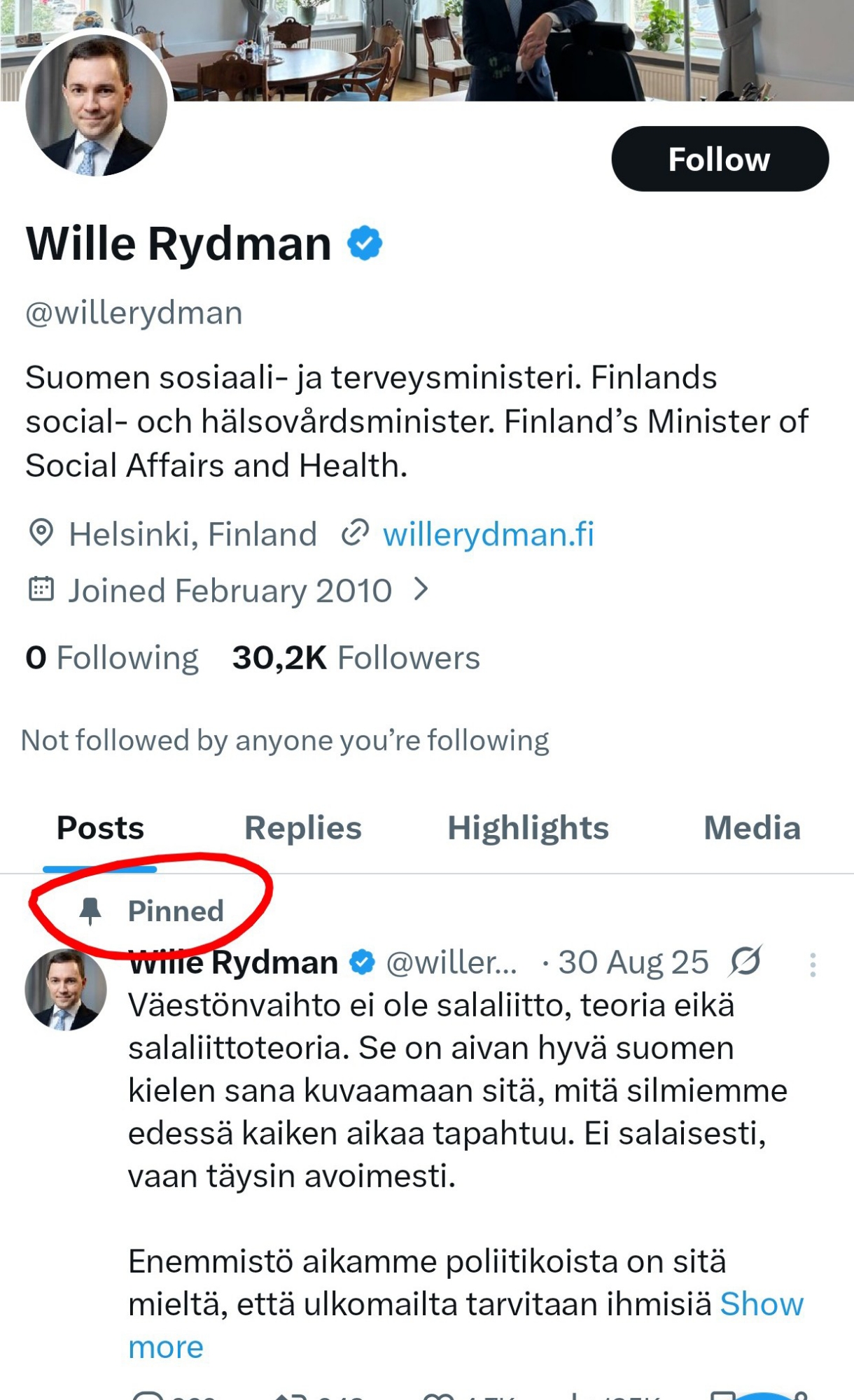This screenshot has width=854, height=1400.
Task: Tap the Grok icon on the pinned post
Action: tap(745, 962)
